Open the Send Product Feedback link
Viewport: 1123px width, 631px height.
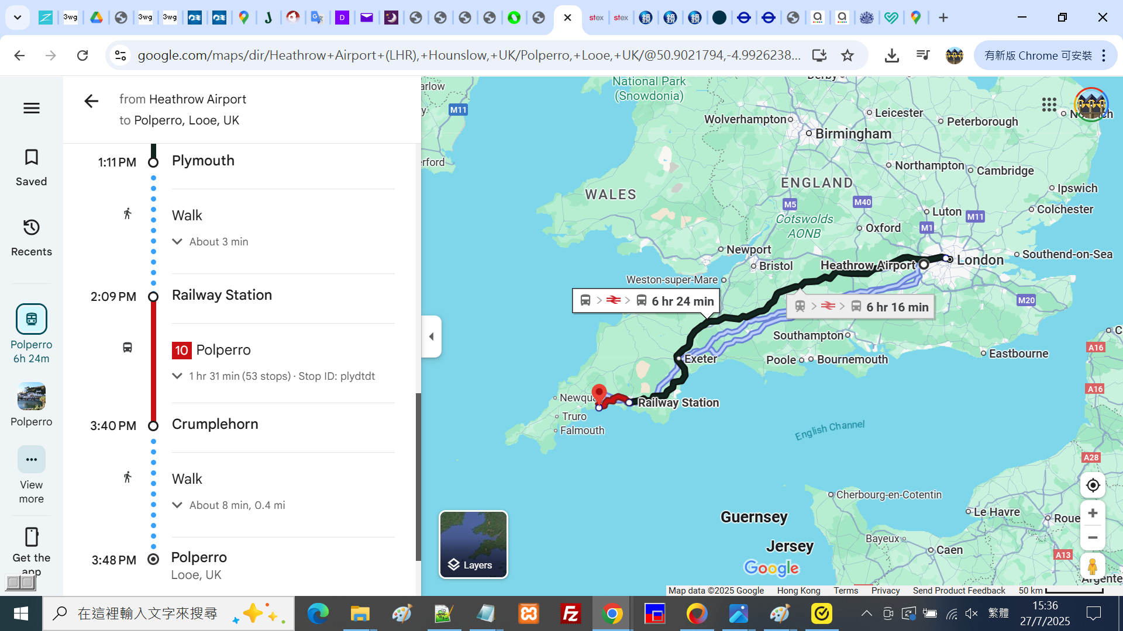[x=959, y=591]
